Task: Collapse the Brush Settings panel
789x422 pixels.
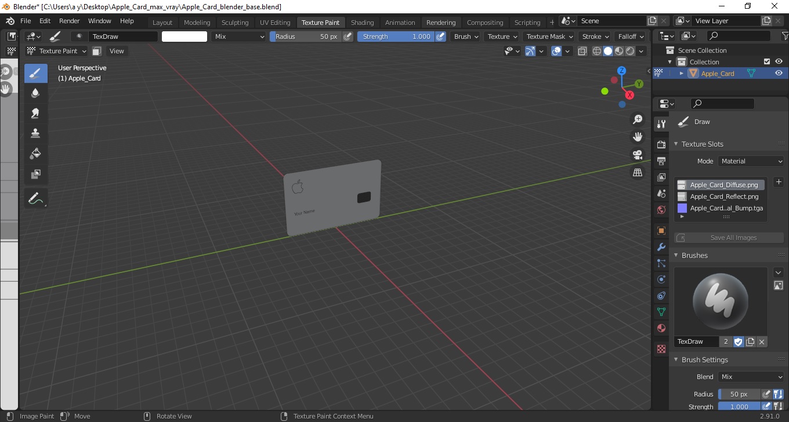Action: click(676, 359)
